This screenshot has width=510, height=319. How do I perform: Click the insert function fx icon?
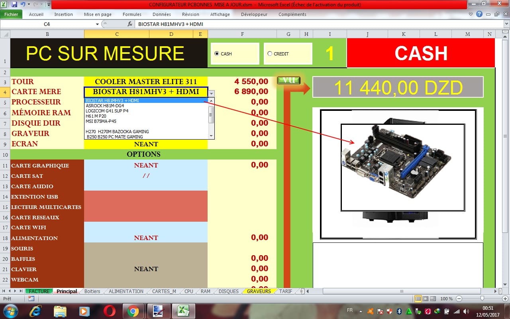129,24
